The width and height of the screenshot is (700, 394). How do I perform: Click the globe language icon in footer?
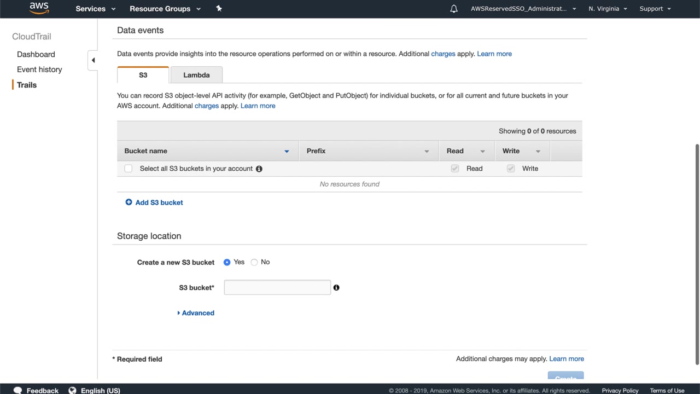pos(72,390)
